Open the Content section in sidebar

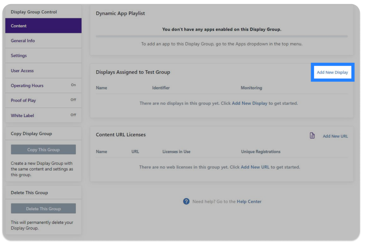pos(43,25)
